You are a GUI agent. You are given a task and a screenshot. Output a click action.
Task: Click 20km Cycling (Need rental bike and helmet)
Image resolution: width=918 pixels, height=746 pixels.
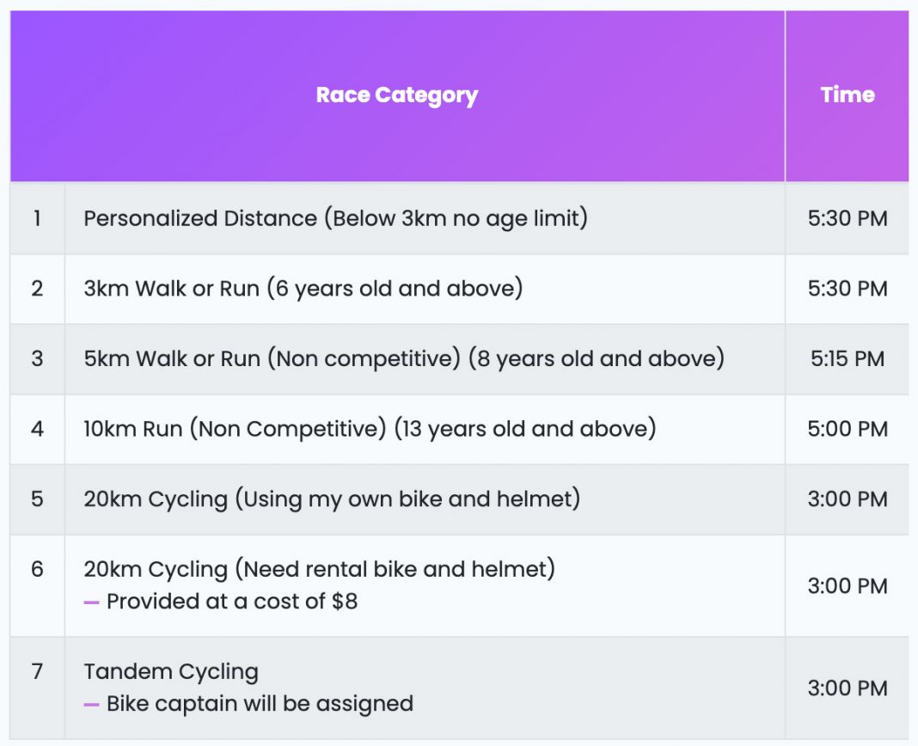pos(319,569)
